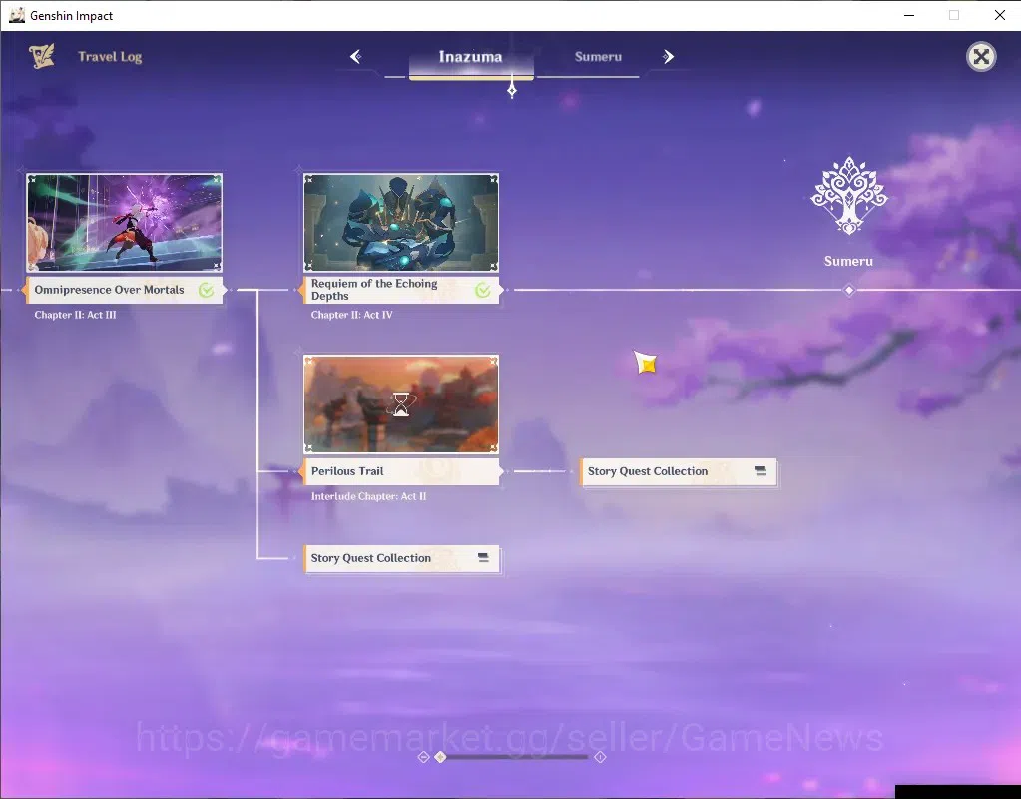
Task: Expand Story Quest Collection beside Perilous Trail
Action: click(x=679, y=471)
